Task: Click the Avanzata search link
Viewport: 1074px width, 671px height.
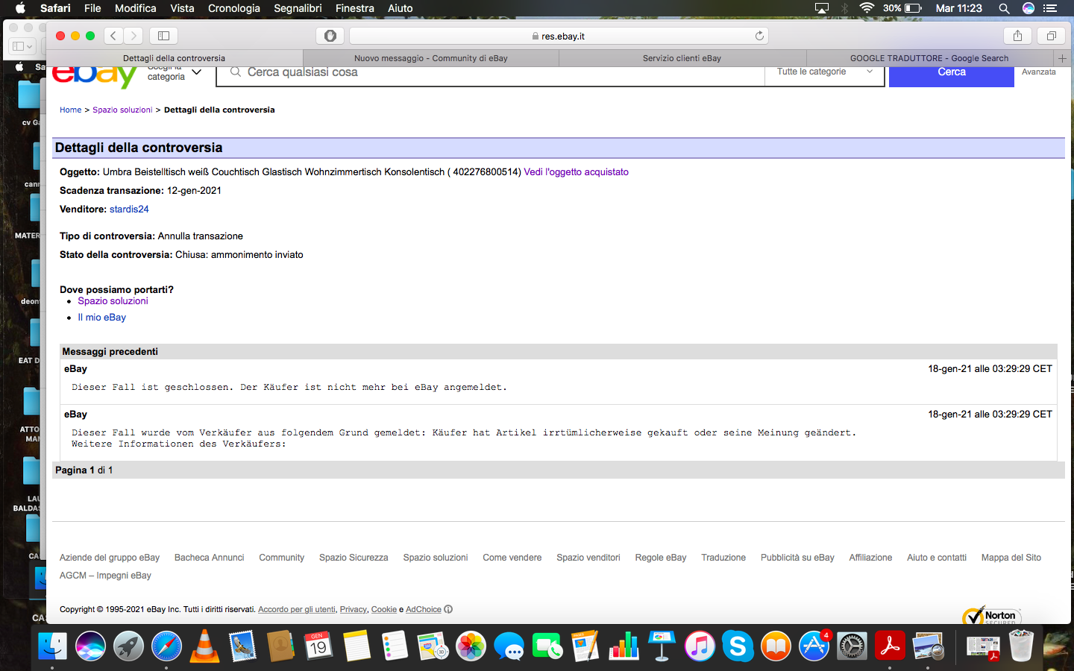Action: (x=1039, y=72)
